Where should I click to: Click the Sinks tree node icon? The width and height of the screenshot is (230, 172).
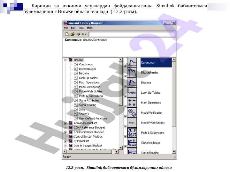tap(76, 109)
